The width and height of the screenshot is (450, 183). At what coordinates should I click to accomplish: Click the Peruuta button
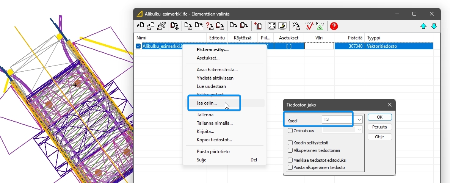(379, 127)
